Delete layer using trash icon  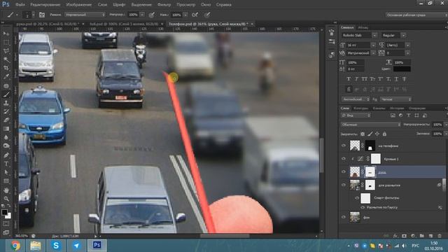pyautogui.click(x=440, y=236)
